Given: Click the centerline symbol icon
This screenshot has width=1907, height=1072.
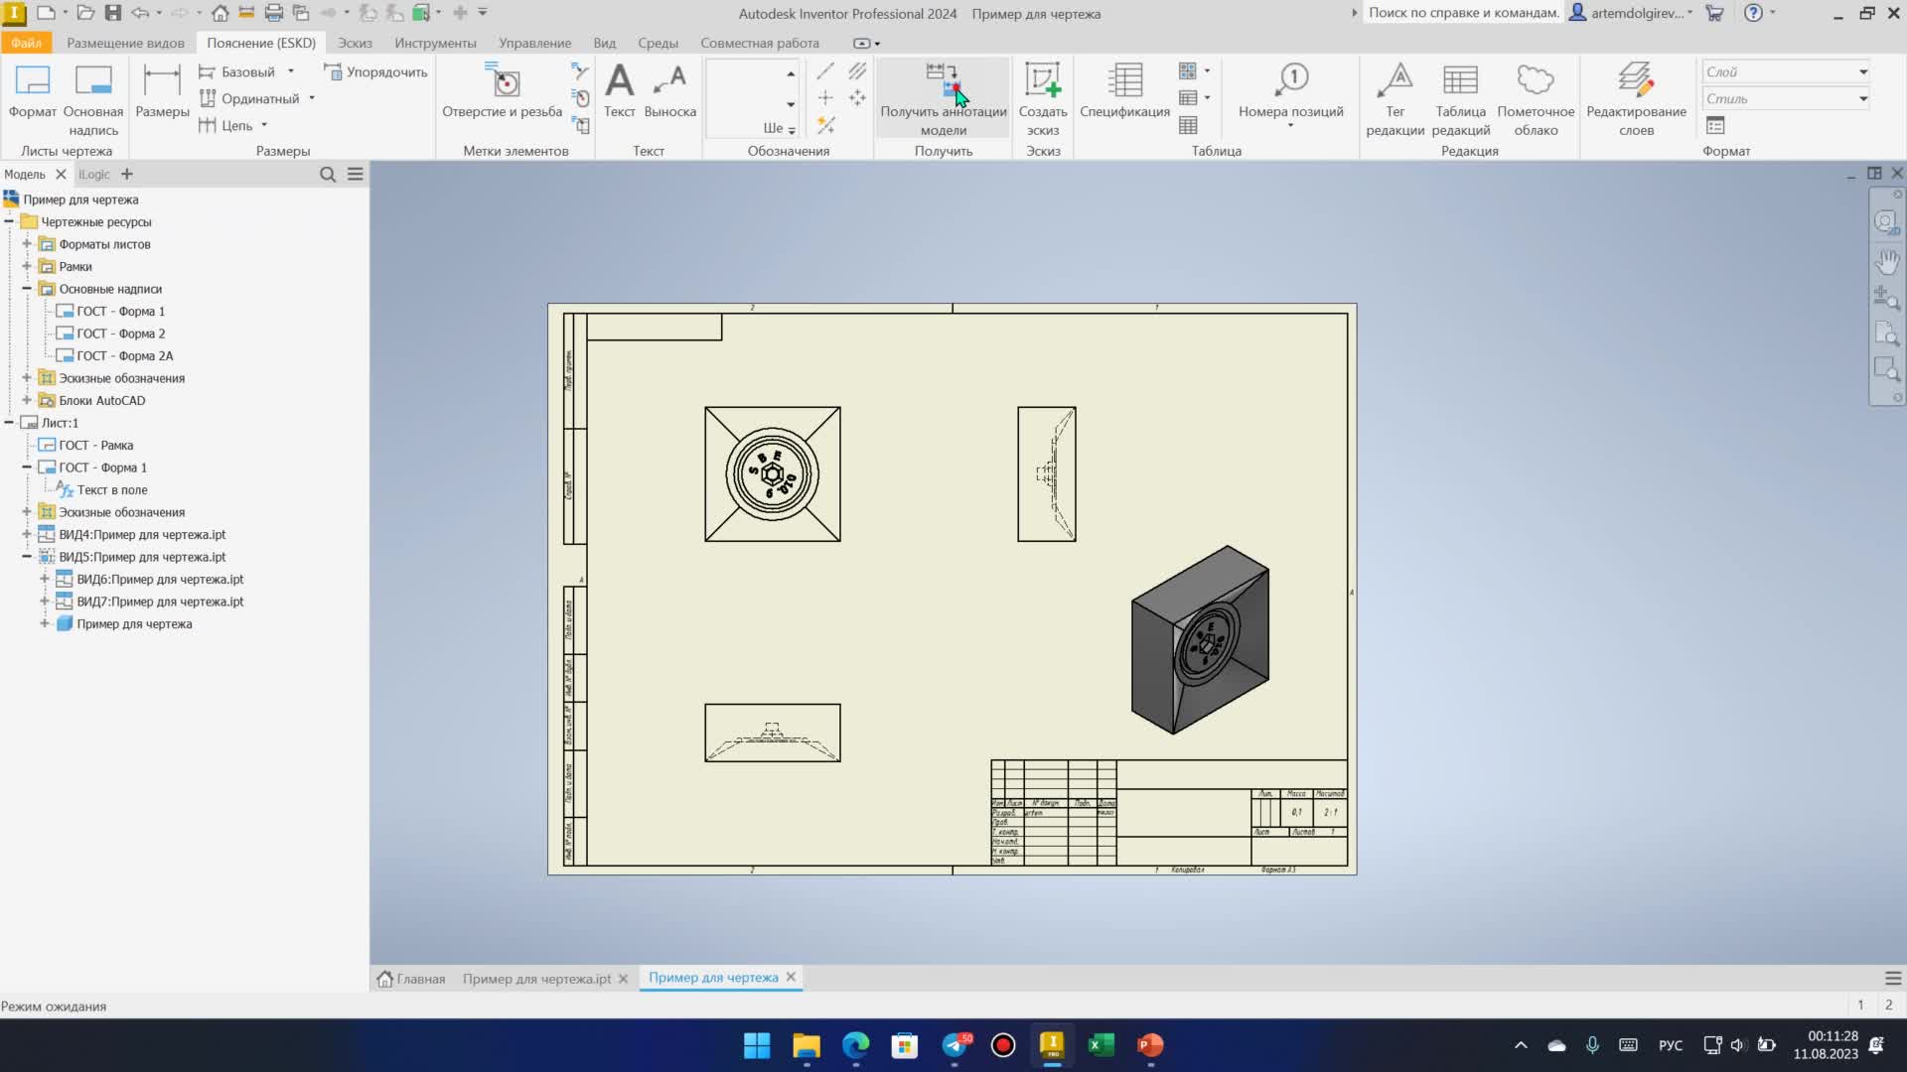Looking at the screenshot, I should pos(825,71).
